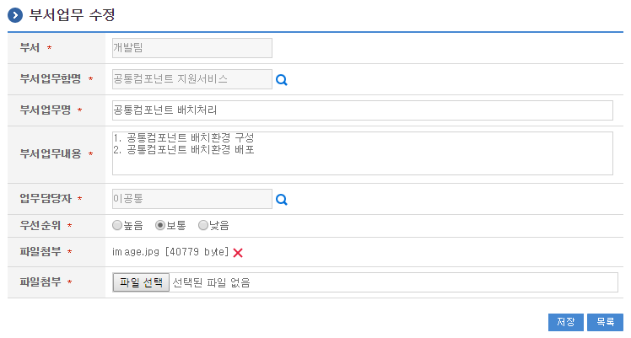Screen dimensions: 631x338
Task: Click the 선택된 파일 없음 text
Action: 212,282
